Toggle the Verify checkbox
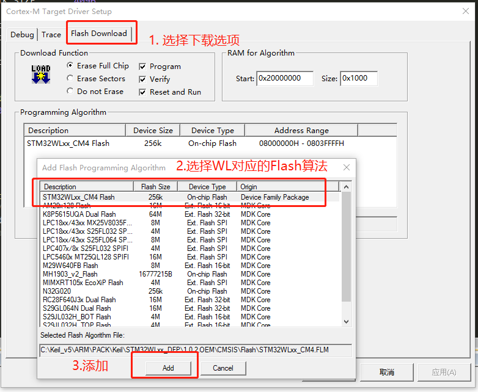Image resolution: width=478 pixels, height=392 pixels. point(142,79)
